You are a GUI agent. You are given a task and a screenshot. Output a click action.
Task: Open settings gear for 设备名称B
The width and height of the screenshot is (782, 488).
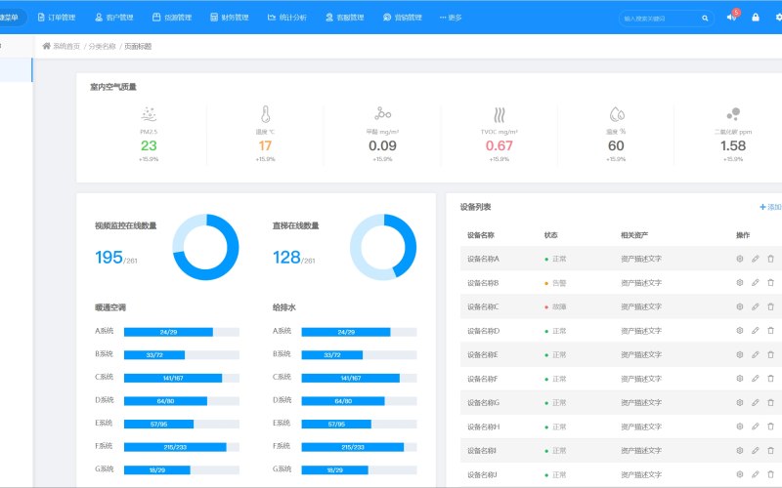(x=740, y=282)
